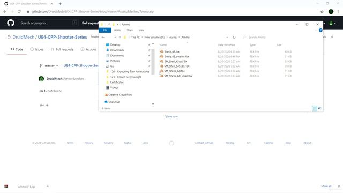Open the Docs footer link
The height and width of the screenshot is (193, 343).
(145, 143)
